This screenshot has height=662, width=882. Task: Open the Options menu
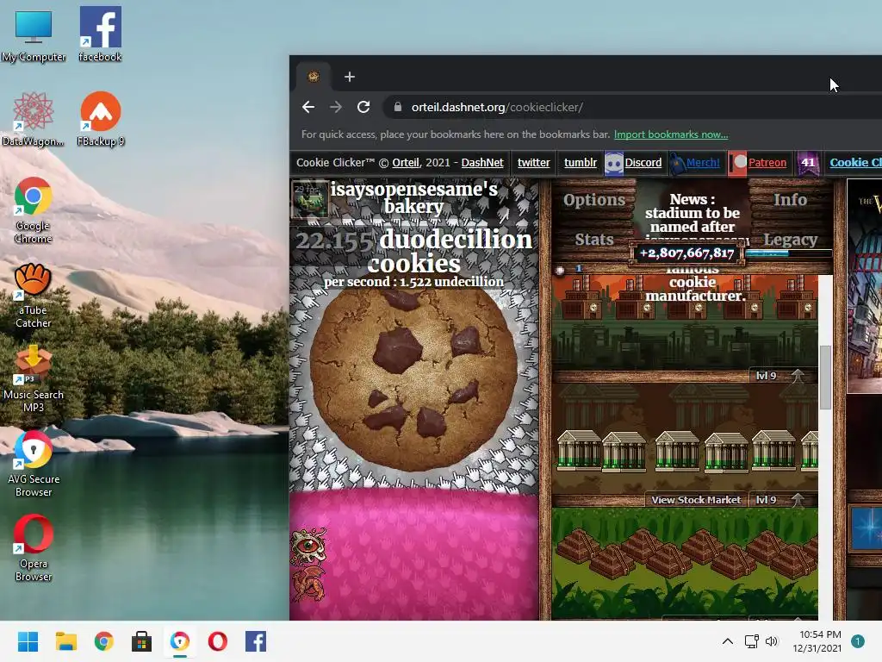click(x=594, y=200)
